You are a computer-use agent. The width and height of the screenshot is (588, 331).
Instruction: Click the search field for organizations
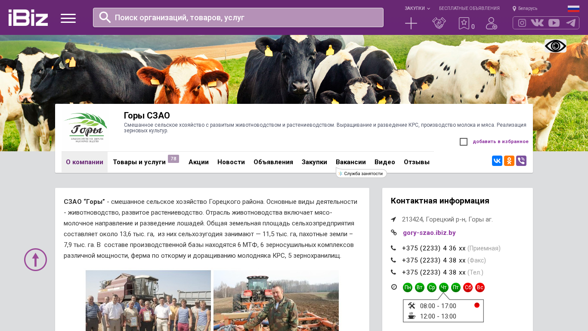[238, 17]
